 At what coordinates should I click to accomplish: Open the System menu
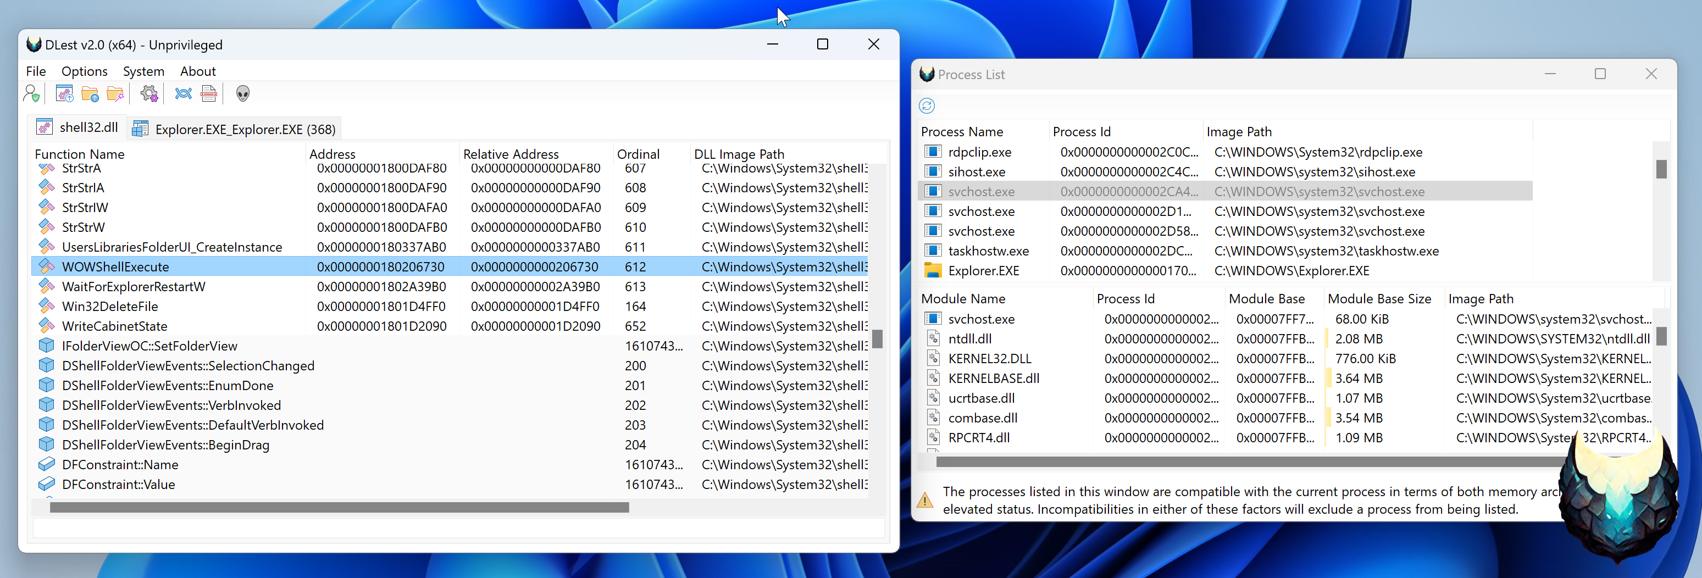(x=143, y=71)
